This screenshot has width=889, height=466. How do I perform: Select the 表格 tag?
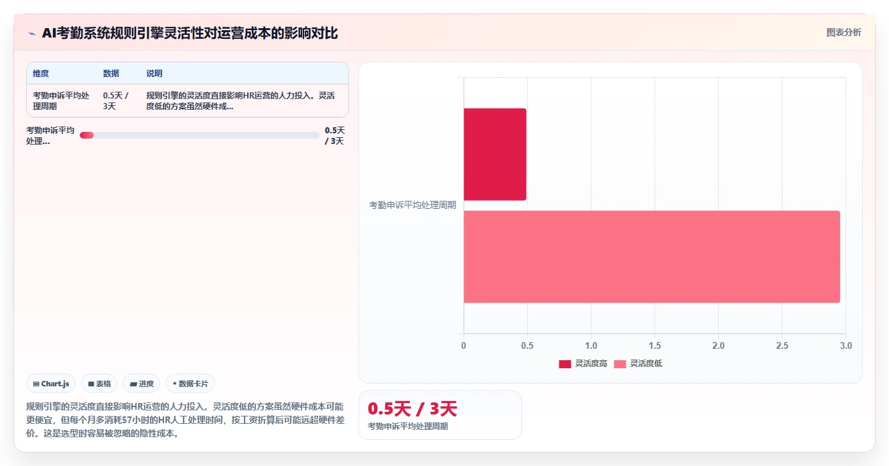pos(99,384)
